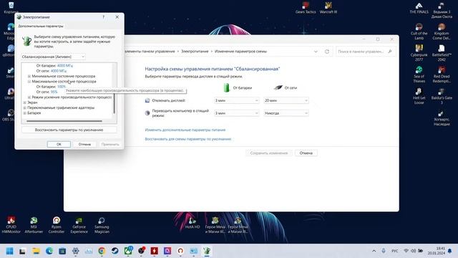Viewport: 458px width, 258px height.
Task: Open plugged-in display-off time dropdown
Action: tap(286, 100)
